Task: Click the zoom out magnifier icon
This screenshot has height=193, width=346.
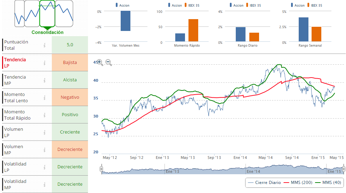Action: [108, 63]
